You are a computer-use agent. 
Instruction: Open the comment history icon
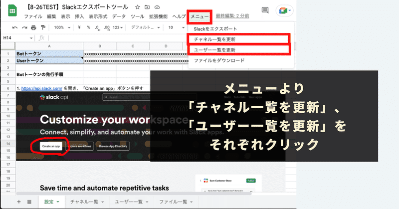[265, 10]
